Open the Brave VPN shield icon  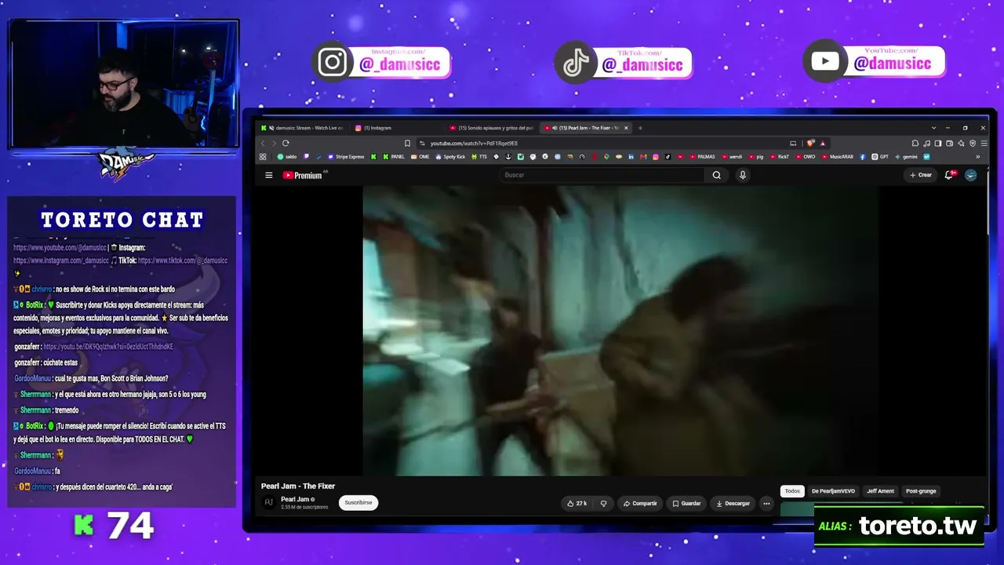973,143
